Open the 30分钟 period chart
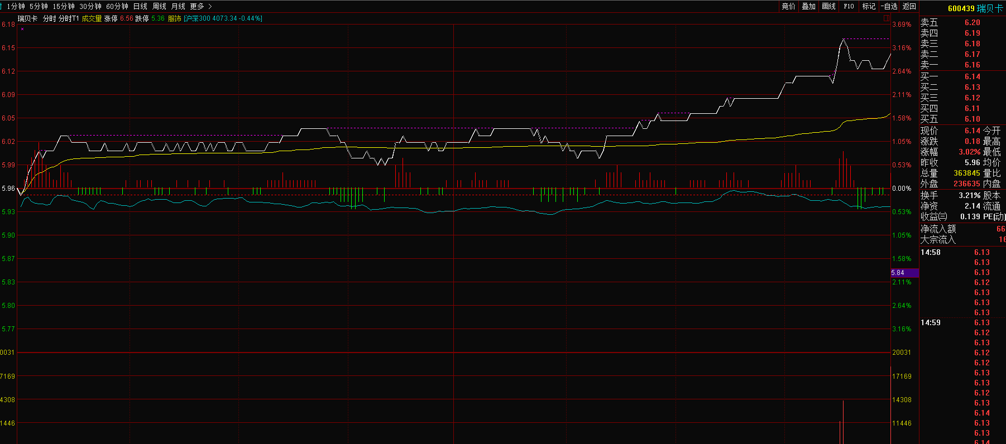1006x444 pixels. [x=90, y=6]
